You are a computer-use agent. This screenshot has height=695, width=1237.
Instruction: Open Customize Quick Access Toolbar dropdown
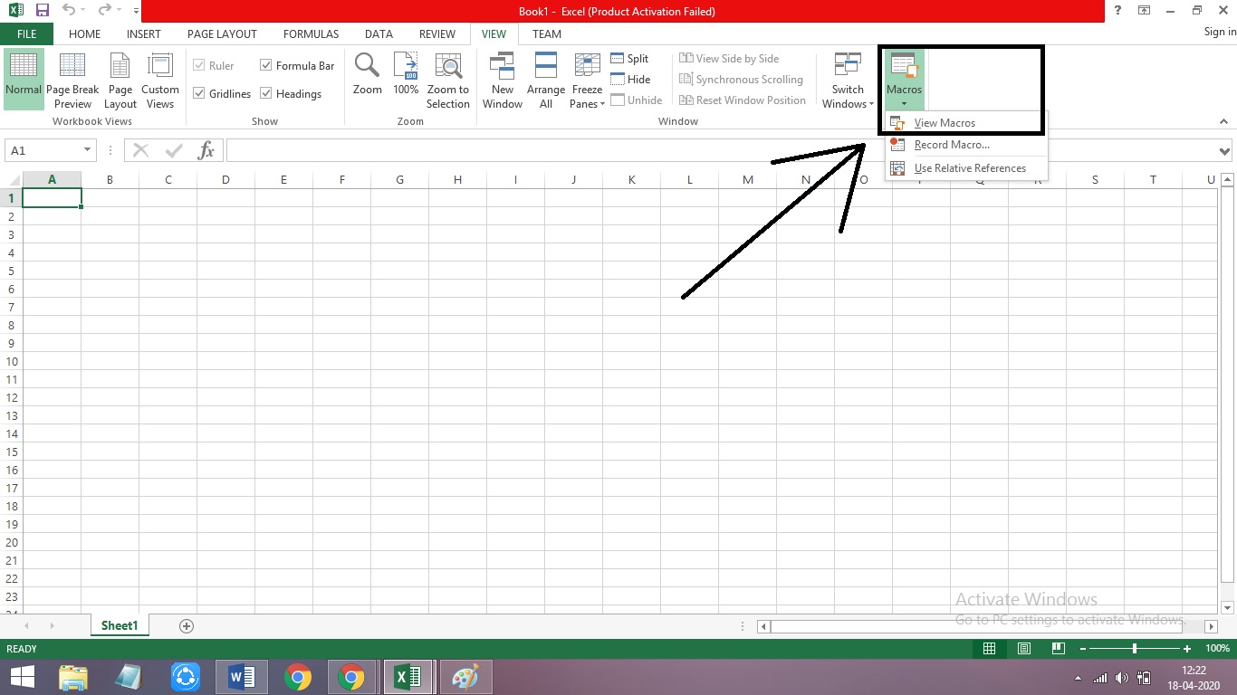pos(136,12)
